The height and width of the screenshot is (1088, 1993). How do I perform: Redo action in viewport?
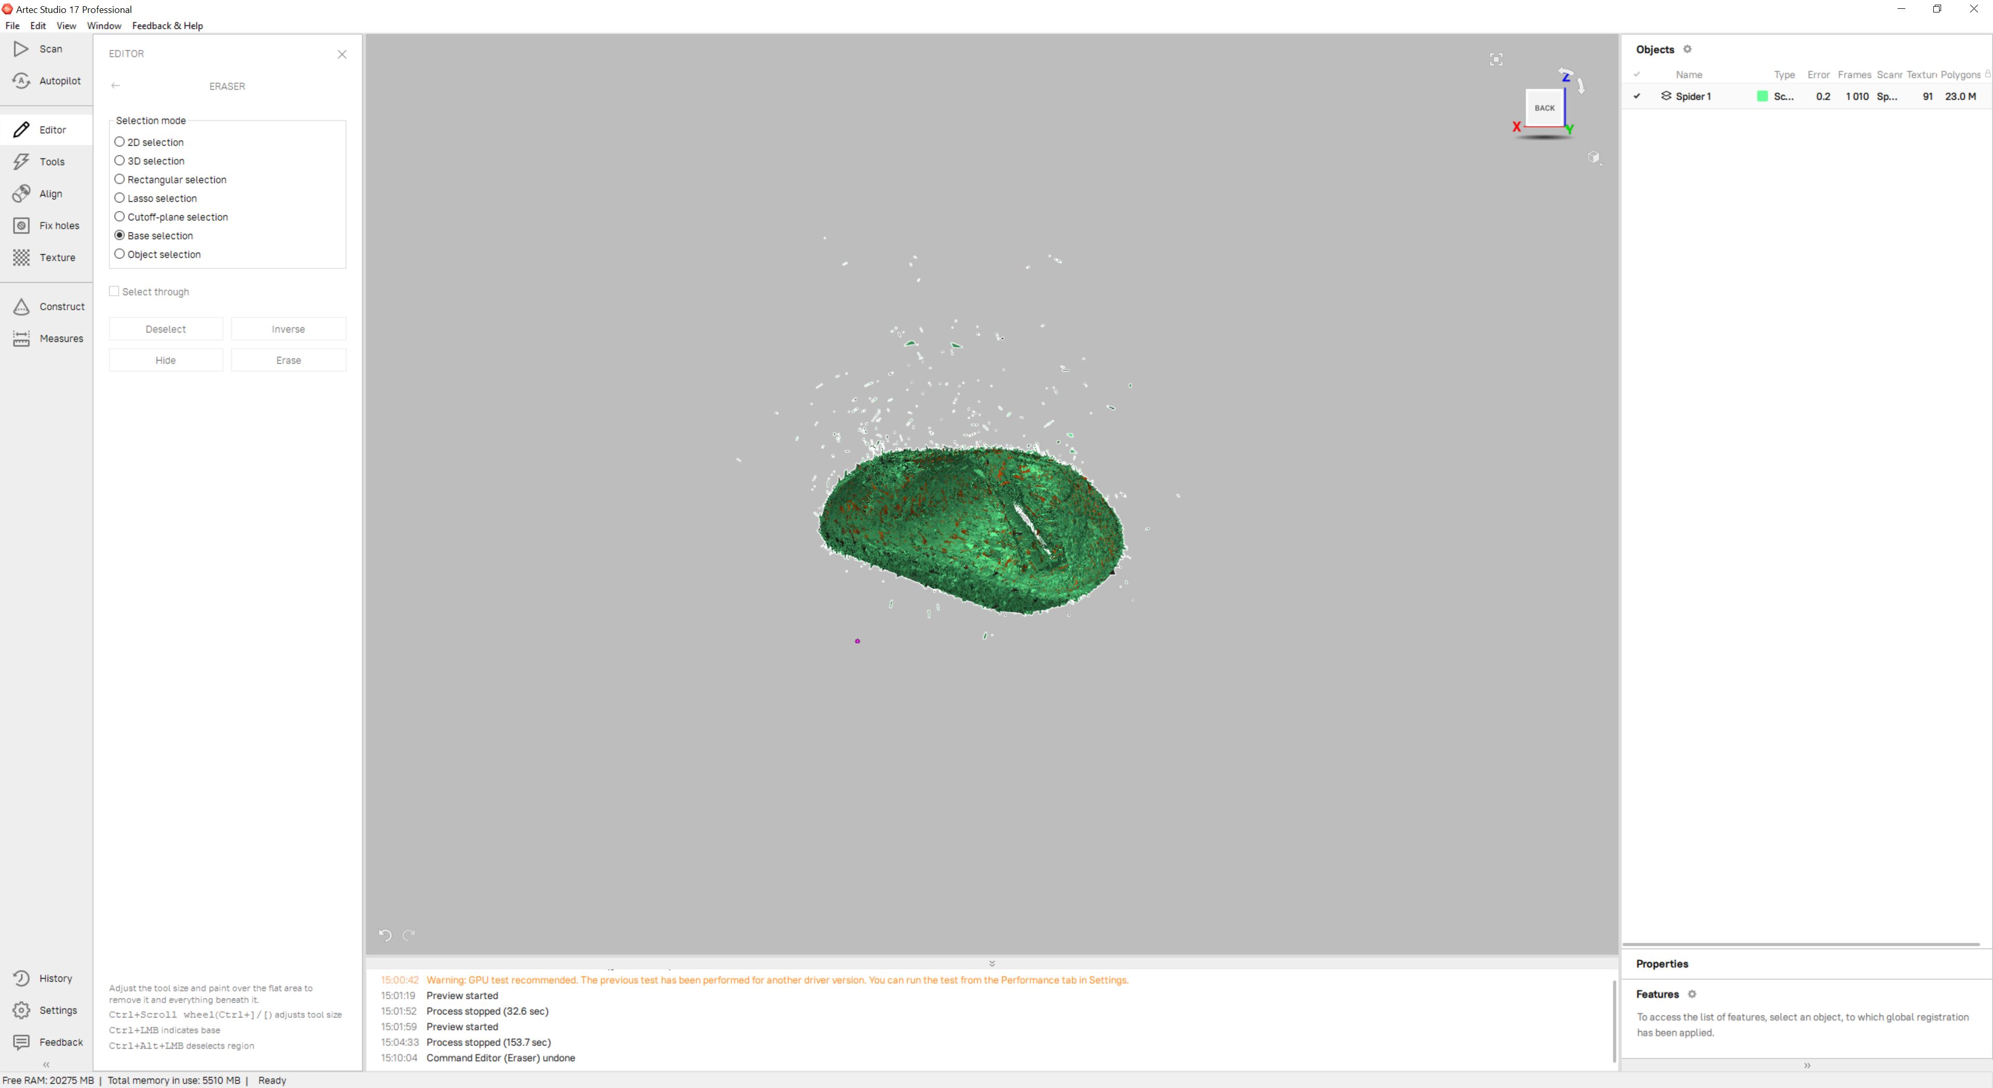(409, 935)
